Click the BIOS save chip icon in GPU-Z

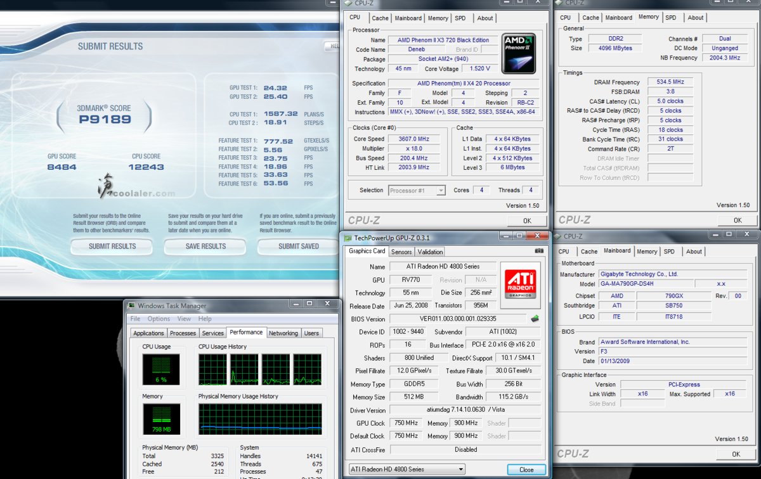(x=535, y=319)
